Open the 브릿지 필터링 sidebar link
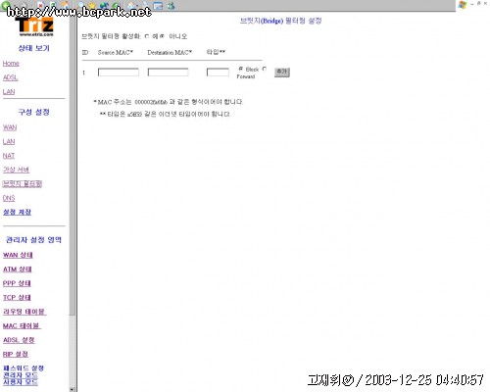Viewport: 490px width, 392px height. tap(23, 184)
